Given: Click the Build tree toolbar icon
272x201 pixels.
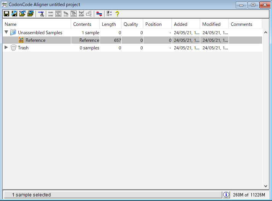Looking at the screenshot, I should 89,14.
